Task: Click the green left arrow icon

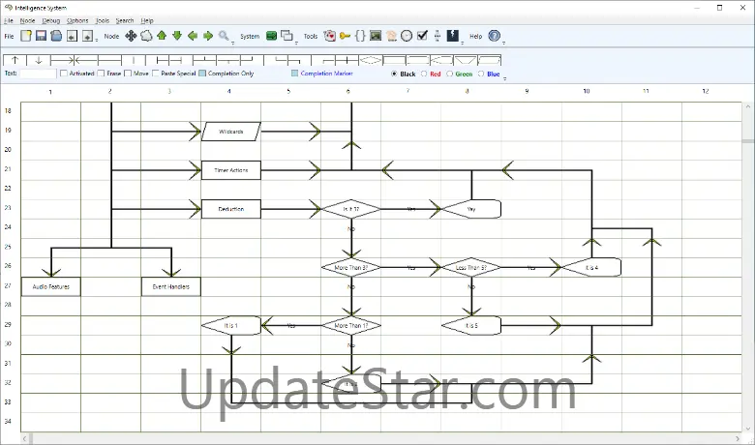Action: [193, 36]
